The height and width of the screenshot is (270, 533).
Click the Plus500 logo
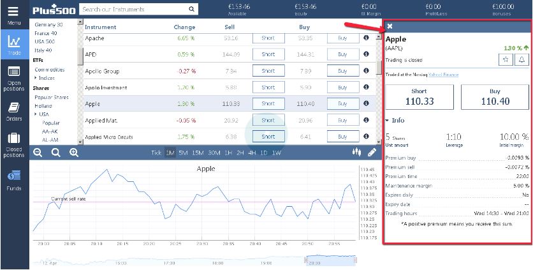[x=54, y=10]
